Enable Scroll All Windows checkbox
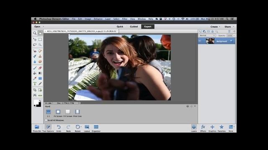 46,120
